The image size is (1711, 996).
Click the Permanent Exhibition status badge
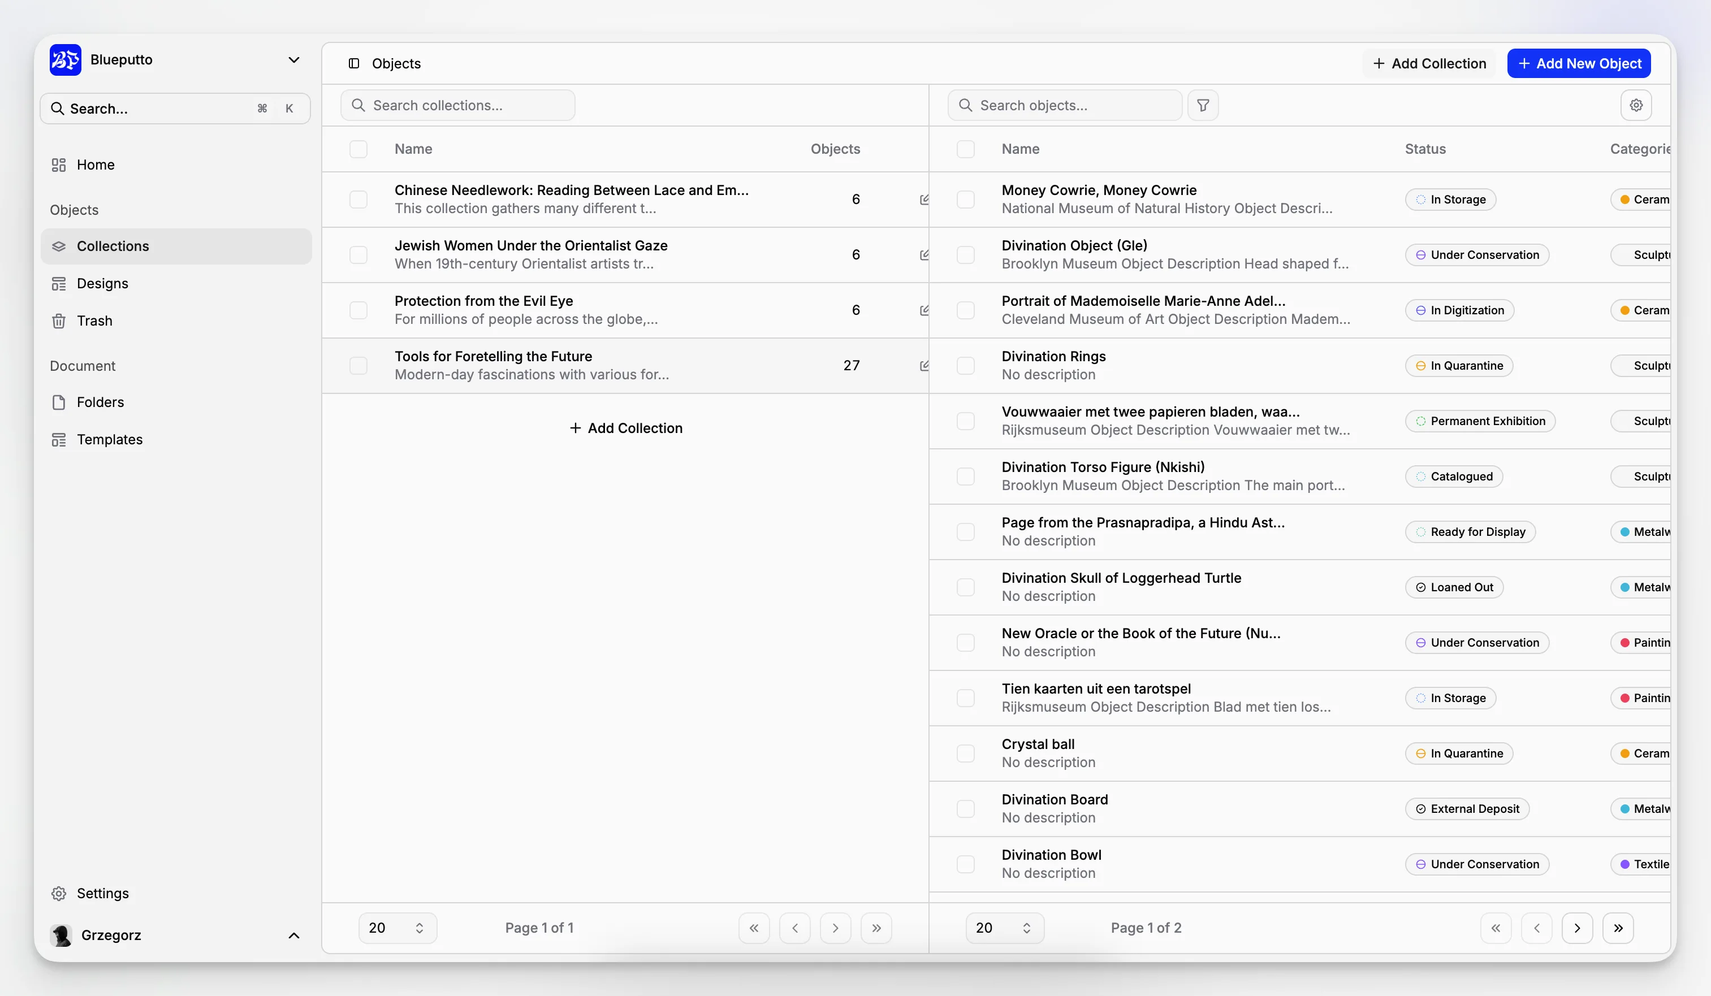[x=1480, y=421]
